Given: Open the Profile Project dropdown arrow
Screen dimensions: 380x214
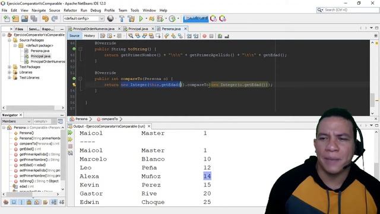Looking at the screenshot, I should pyautogui.click(x=178, y=18).
